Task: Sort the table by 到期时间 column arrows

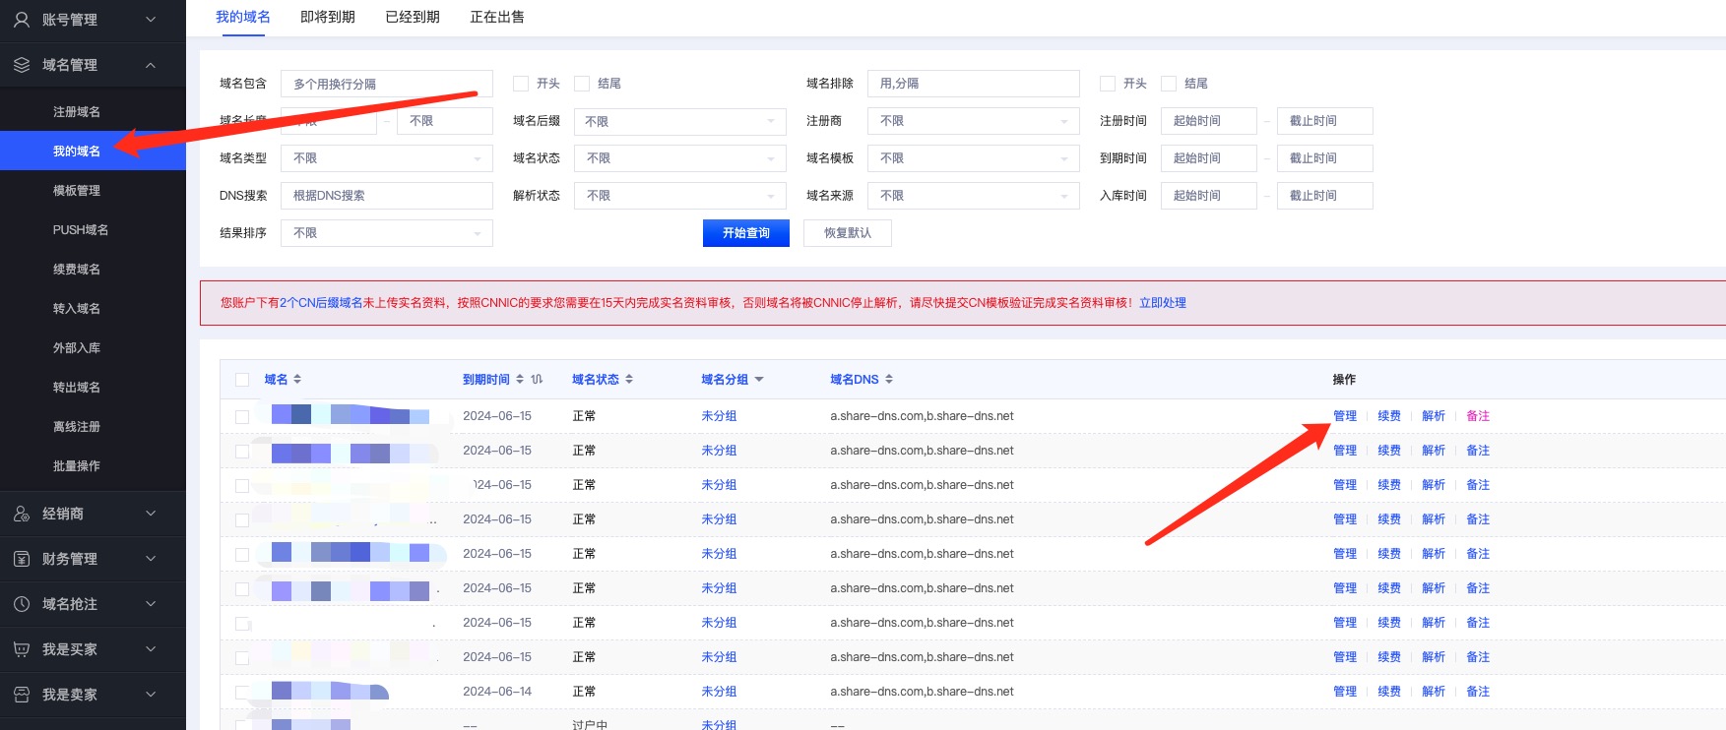Action: click(520, 380)
